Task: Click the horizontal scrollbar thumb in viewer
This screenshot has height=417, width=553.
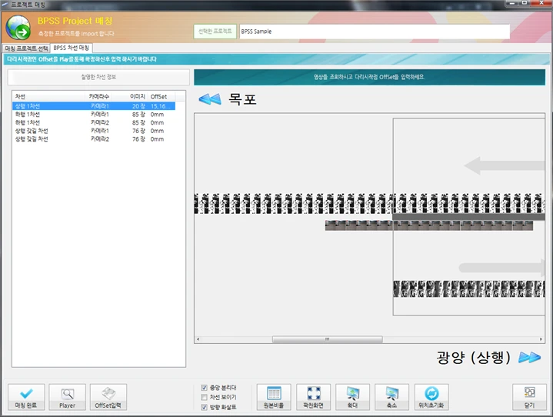Action: (328, 339)
